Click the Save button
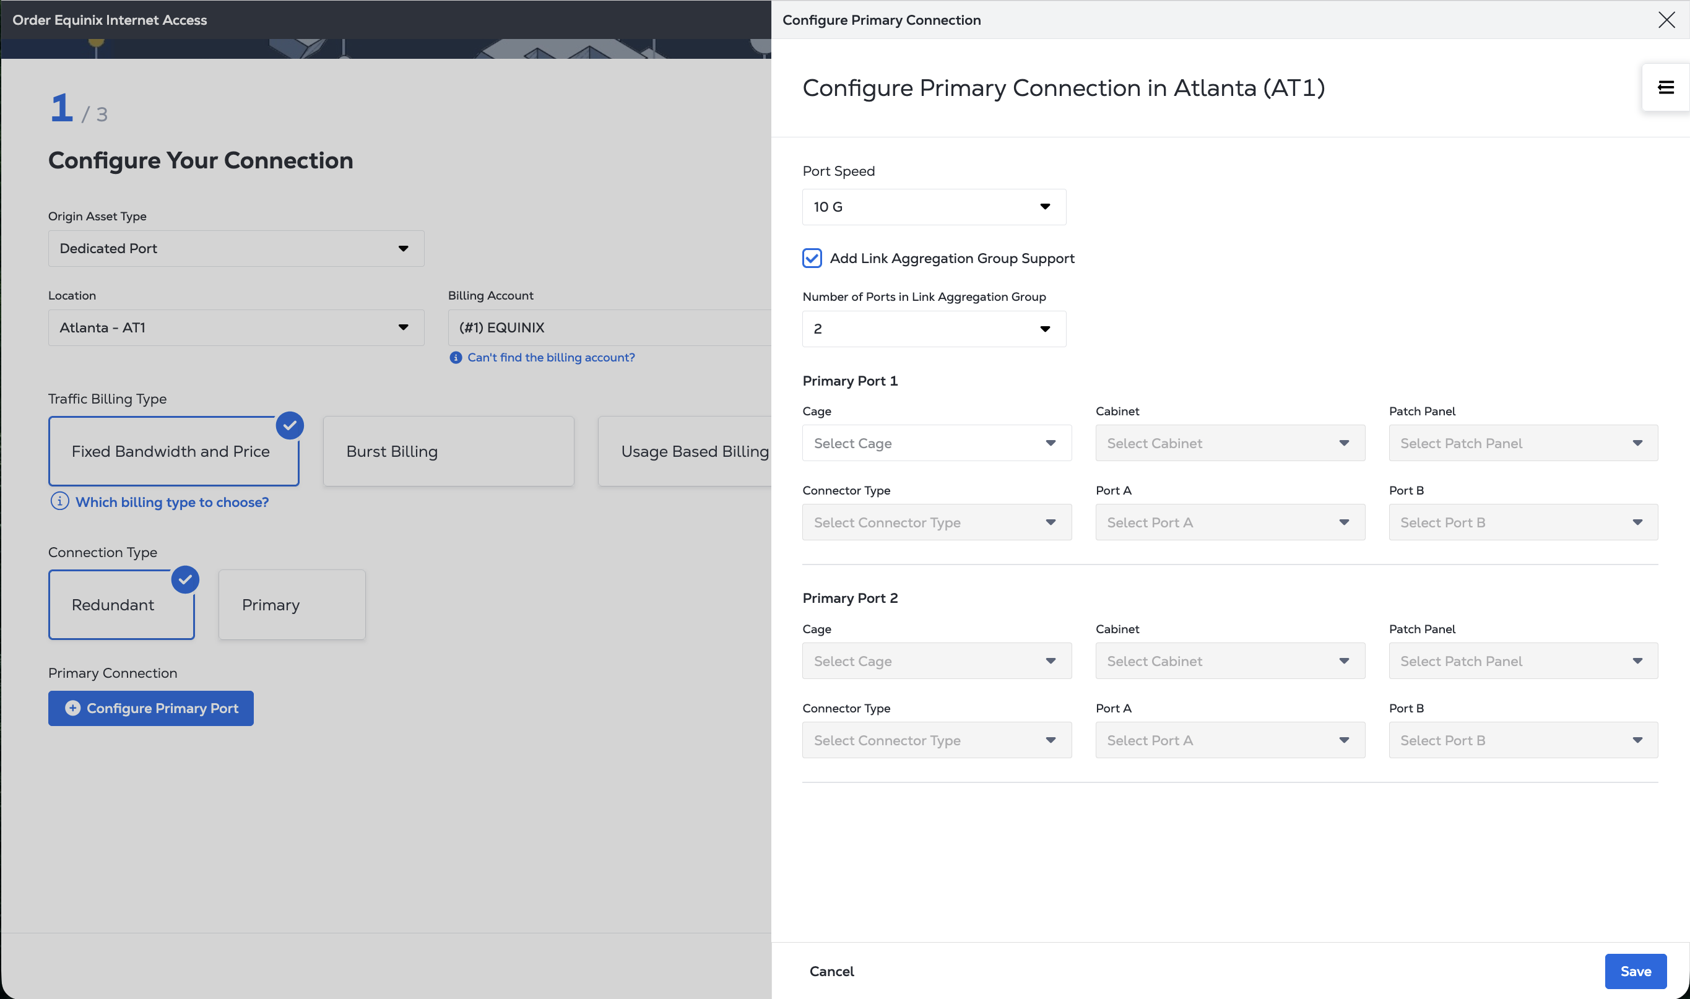Image resolution: width=1690 pixels, height=999 pixels. 1635,971
